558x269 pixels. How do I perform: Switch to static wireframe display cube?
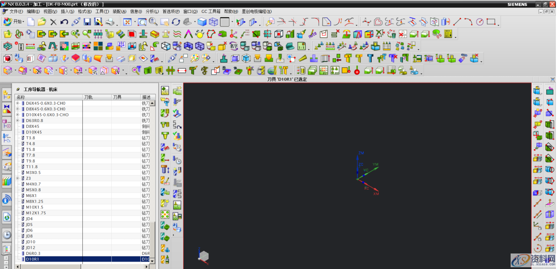tap(213, 22)
